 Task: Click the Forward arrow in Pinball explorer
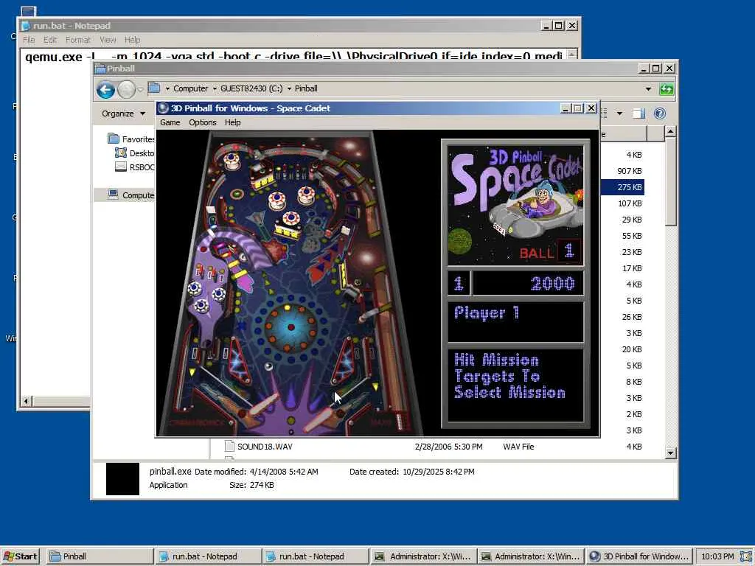click(x=126, y=89)
